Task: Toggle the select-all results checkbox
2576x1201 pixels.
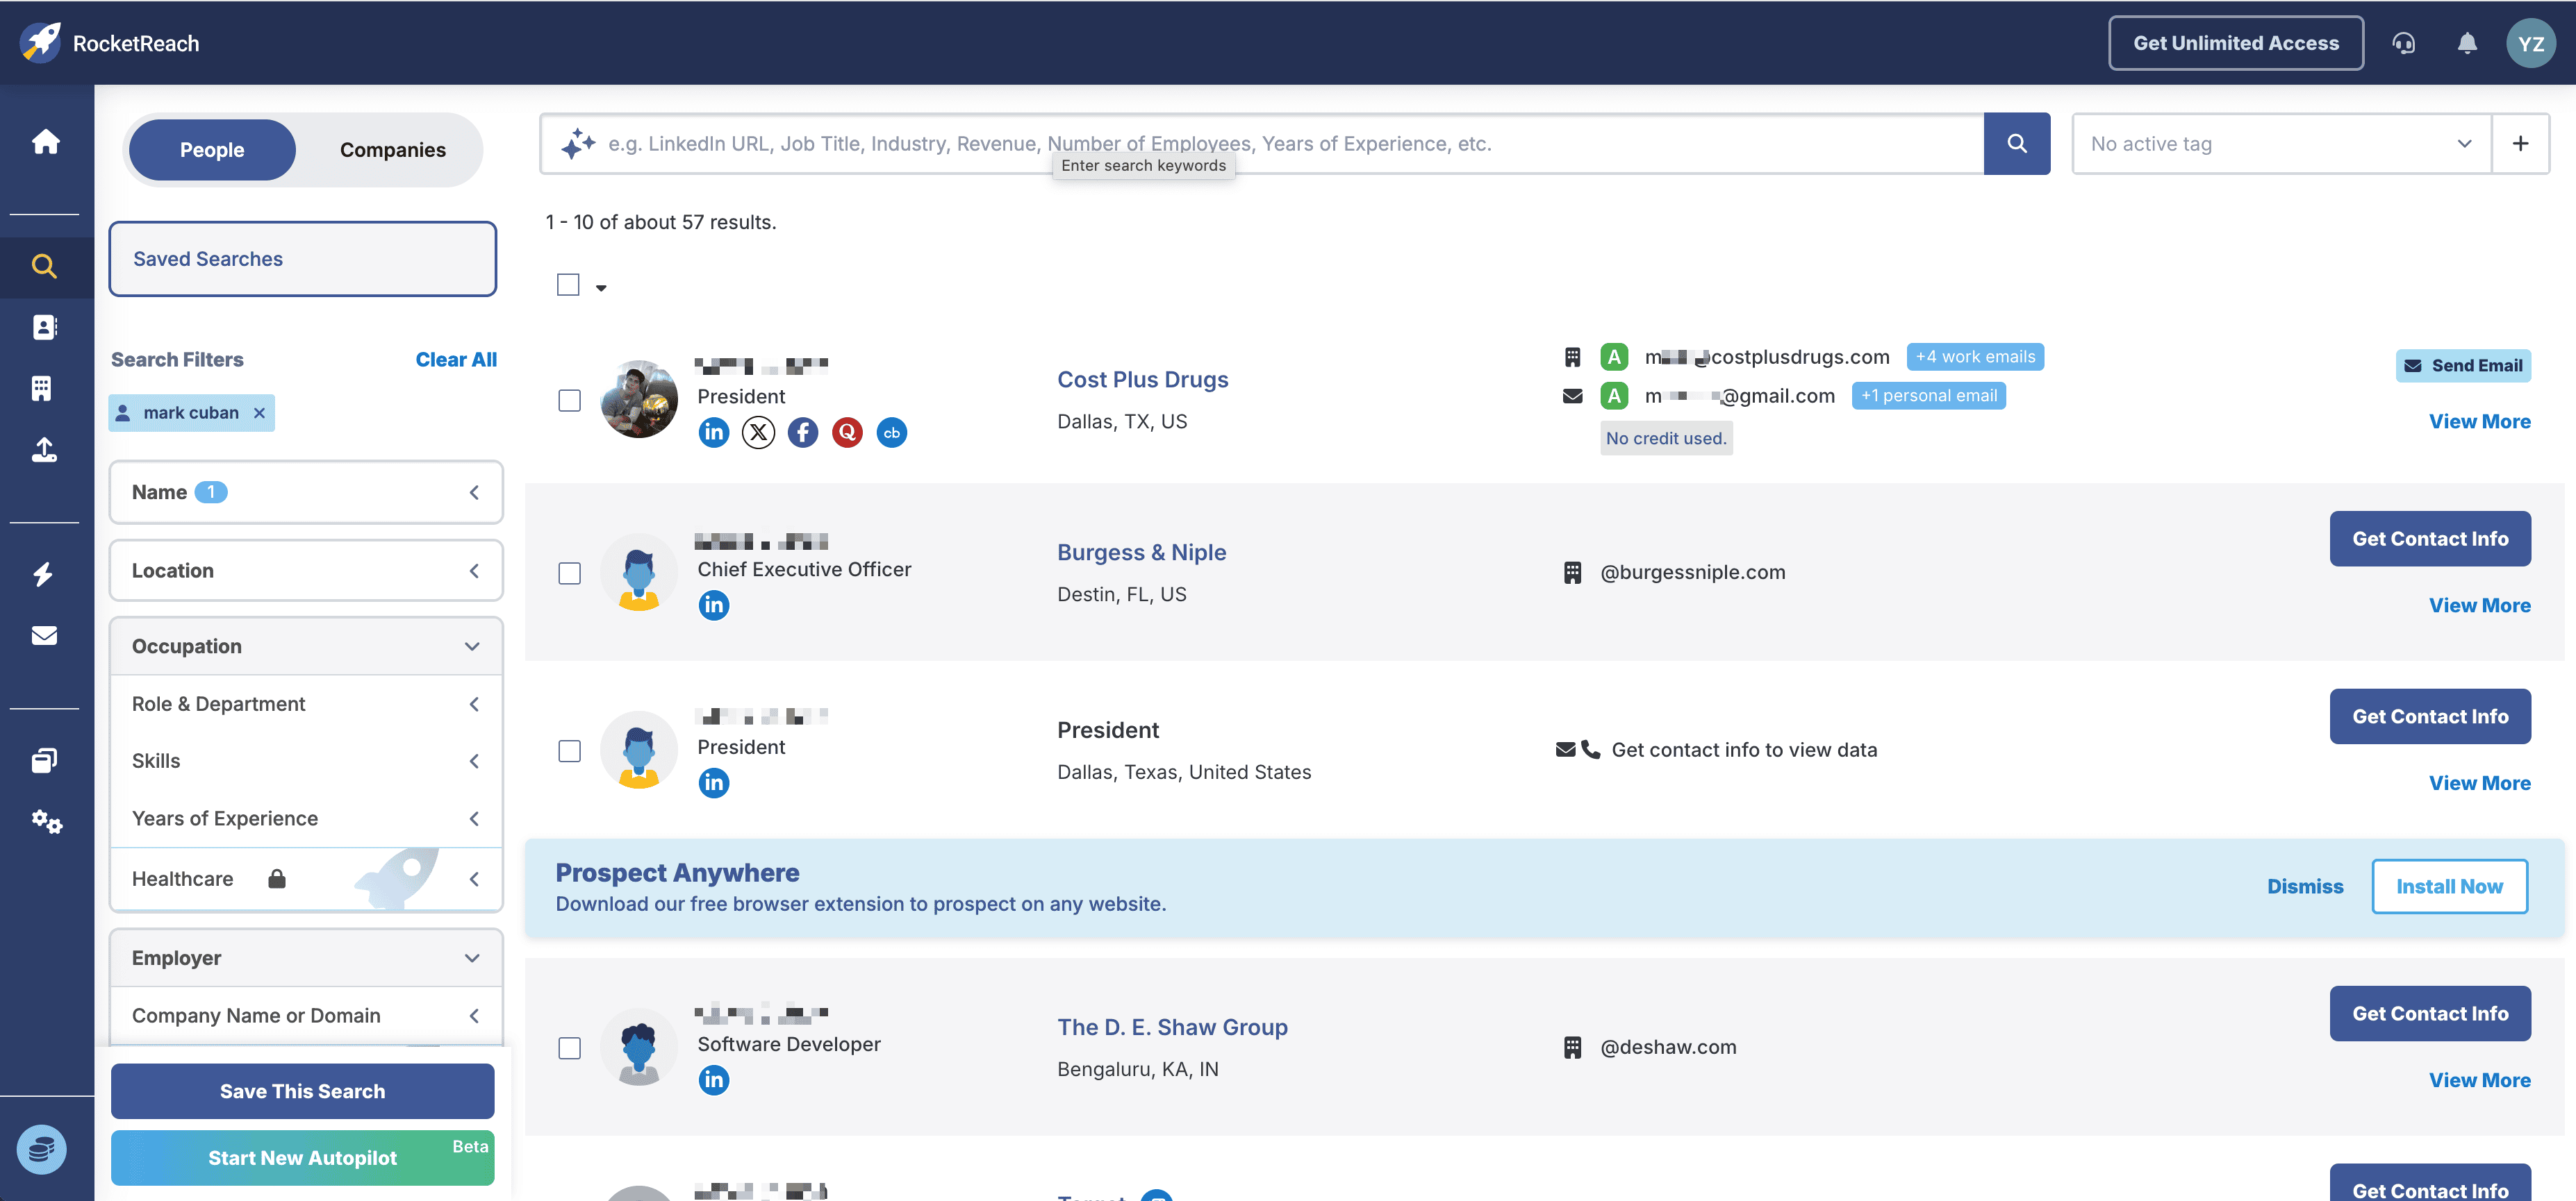Action: [x=568, y=285]
